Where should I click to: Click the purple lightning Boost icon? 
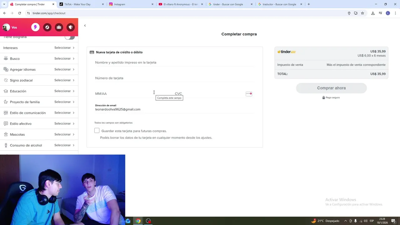35,27
